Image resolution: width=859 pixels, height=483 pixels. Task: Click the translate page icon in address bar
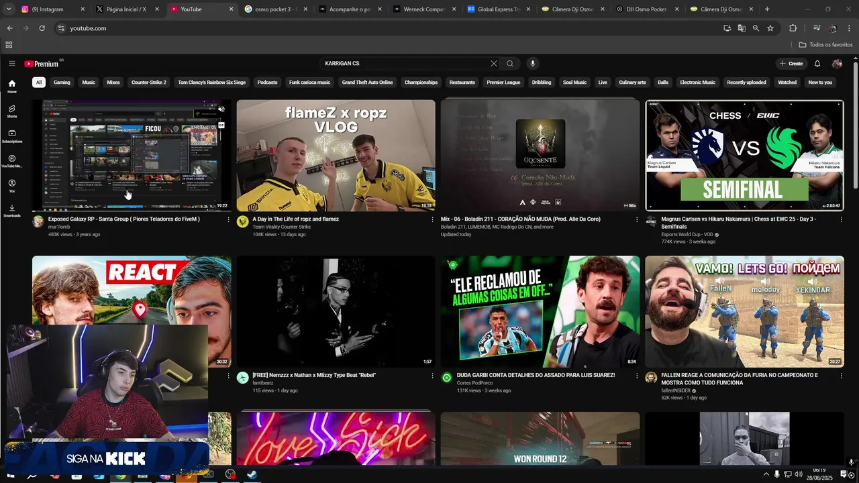click(x=742, y=28)
